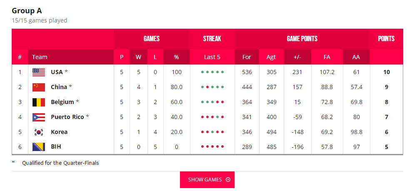Click USA's last five streak dots
The image size is (417, 191).
(x=212, y=72)
